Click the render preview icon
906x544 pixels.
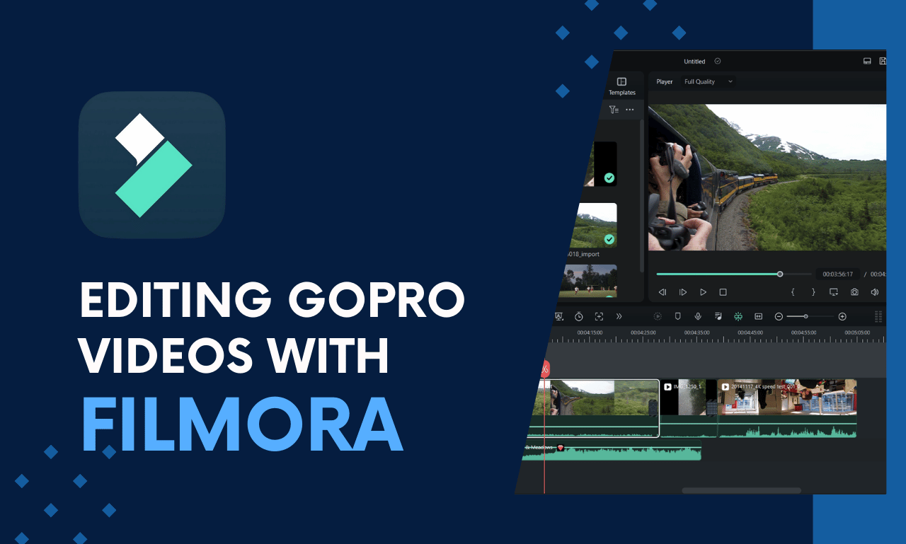(x=658, y=316)
